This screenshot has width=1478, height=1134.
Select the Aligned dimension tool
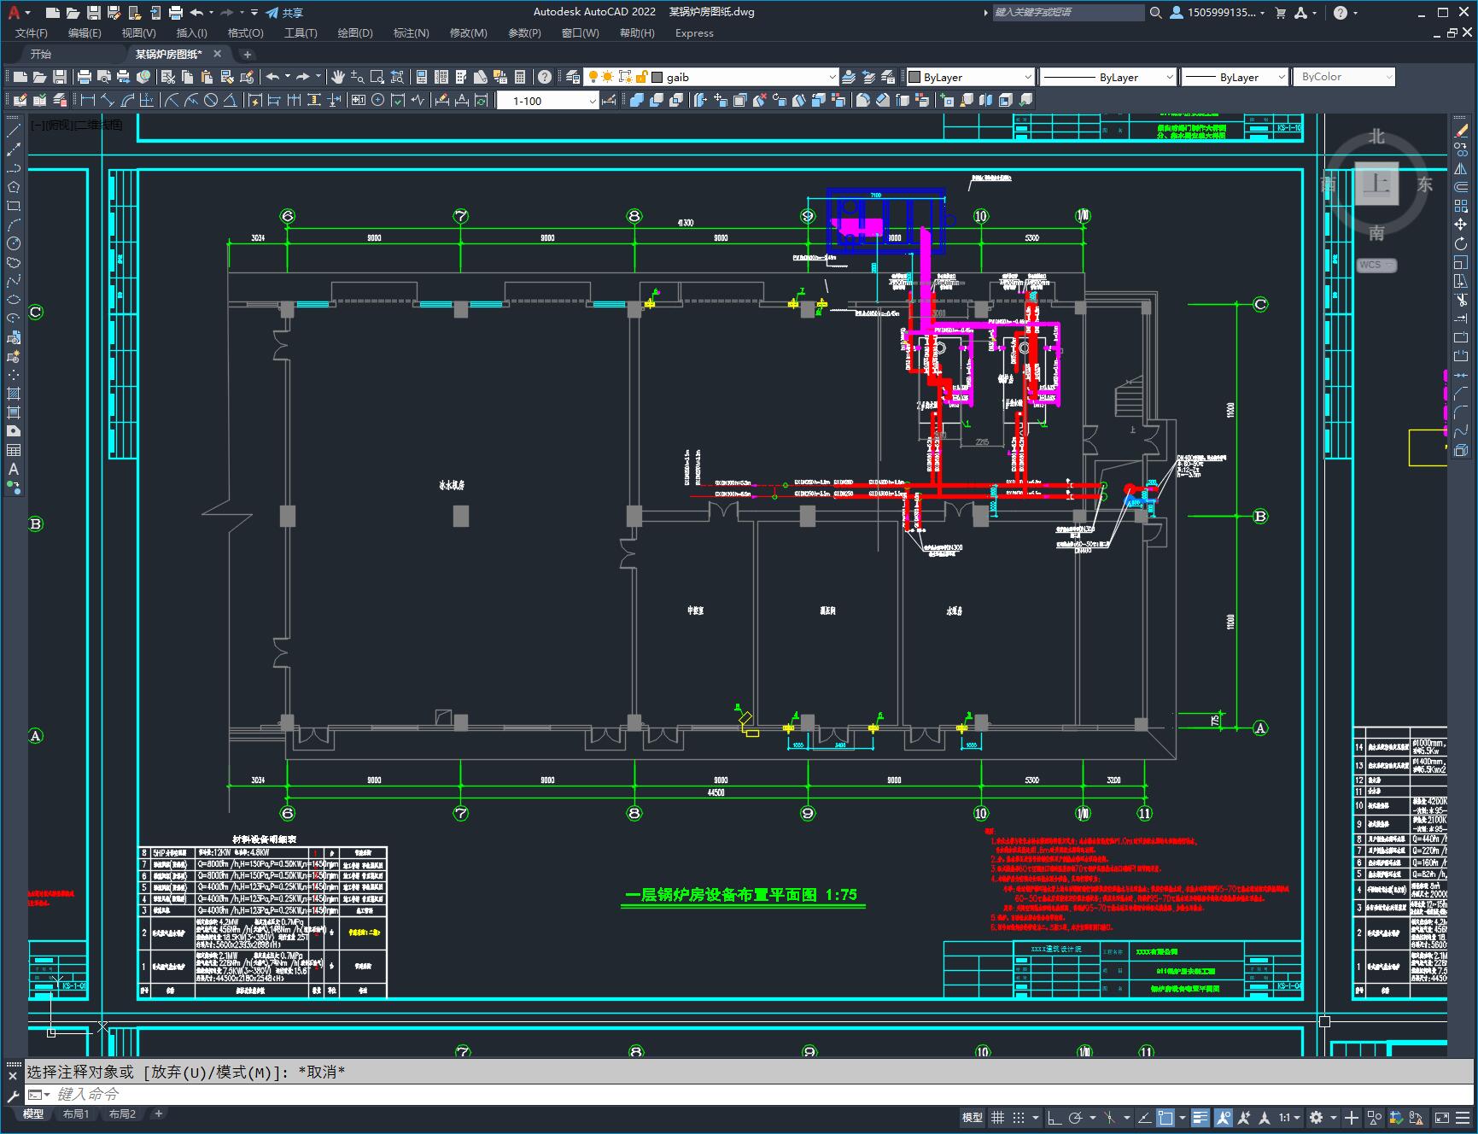[107, 100]
